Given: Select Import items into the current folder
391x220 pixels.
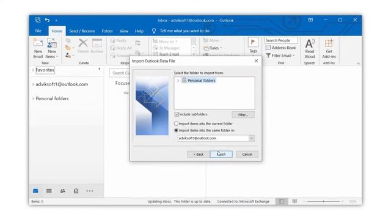Looking at the screenshot, I should (x=176, y=123).
